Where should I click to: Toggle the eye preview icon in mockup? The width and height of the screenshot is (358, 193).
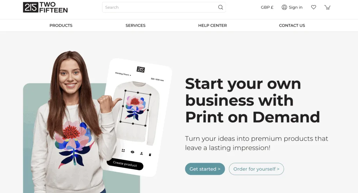click(133, 152)
